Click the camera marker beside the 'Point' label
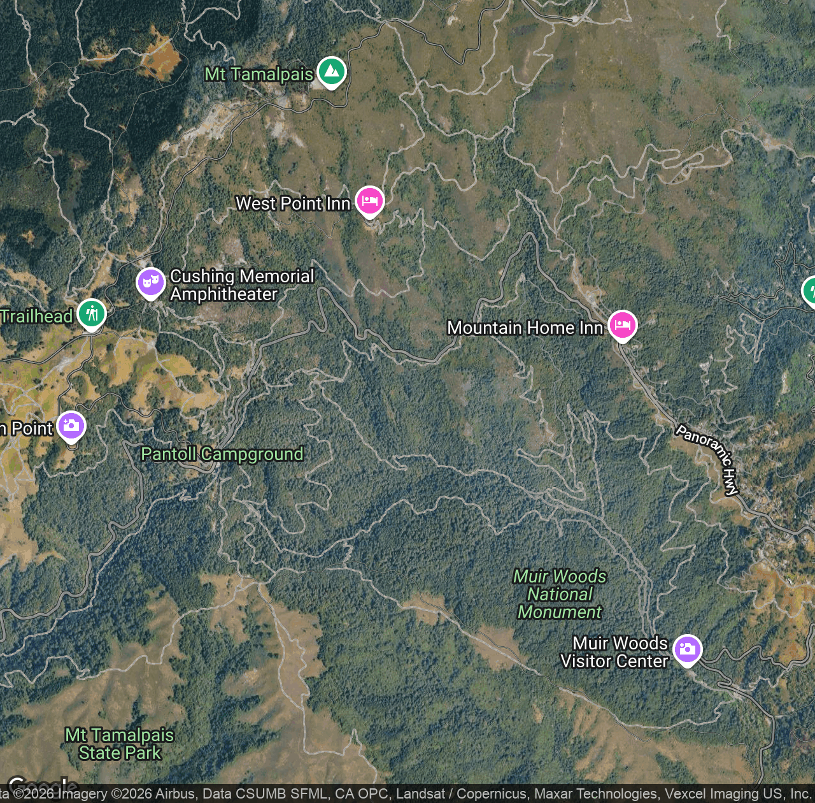 click(71, 427)
